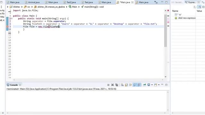Viewport: 205px width, 115px height.
Task: Switch to the Test2.java editor tab
Action: click(x=70, y=2)
